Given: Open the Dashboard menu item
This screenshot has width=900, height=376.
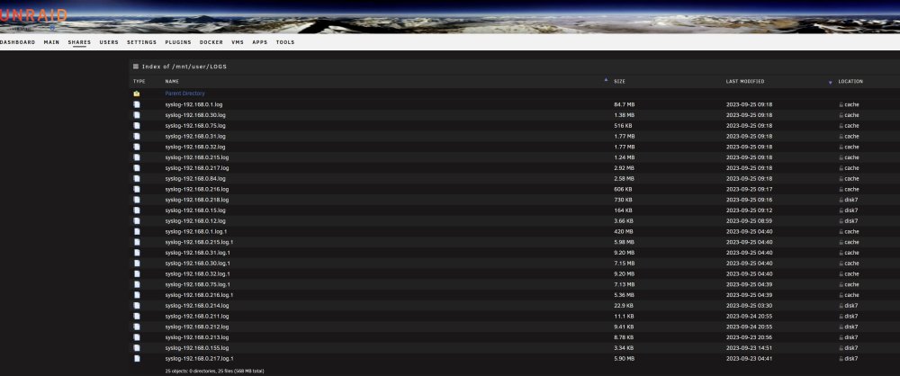Looking at the screenshot, I should [x=17, y=42].
